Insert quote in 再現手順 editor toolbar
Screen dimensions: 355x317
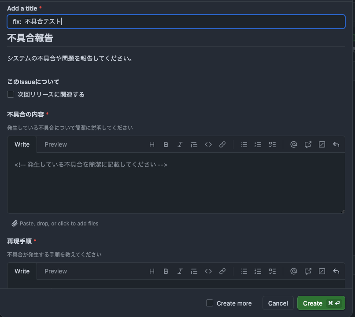tap(194, 271)
